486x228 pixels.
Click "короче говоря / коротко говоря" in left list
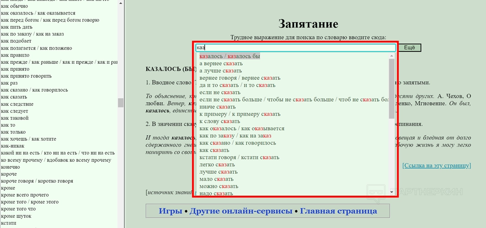pos(37,181)
